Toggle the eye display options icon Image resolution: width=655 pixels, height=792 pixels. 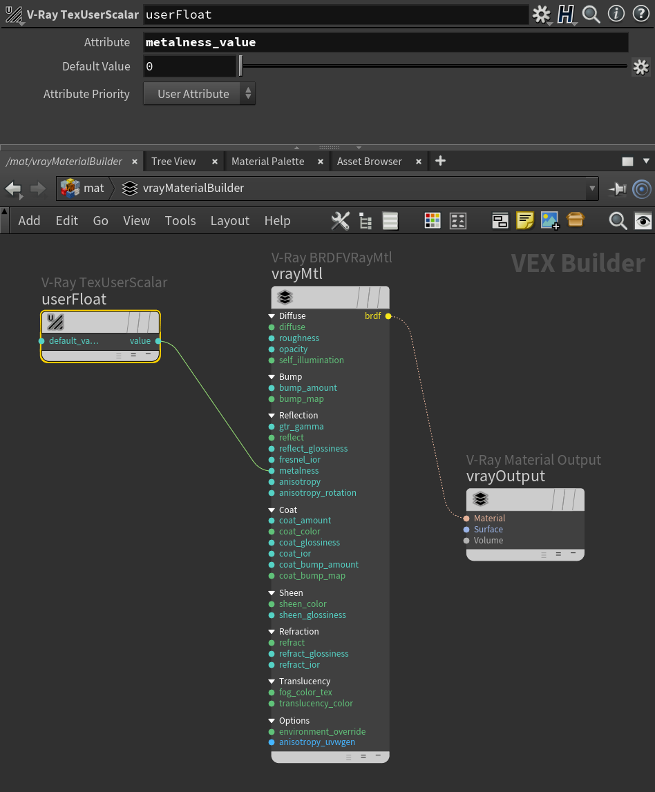[643, 221]
